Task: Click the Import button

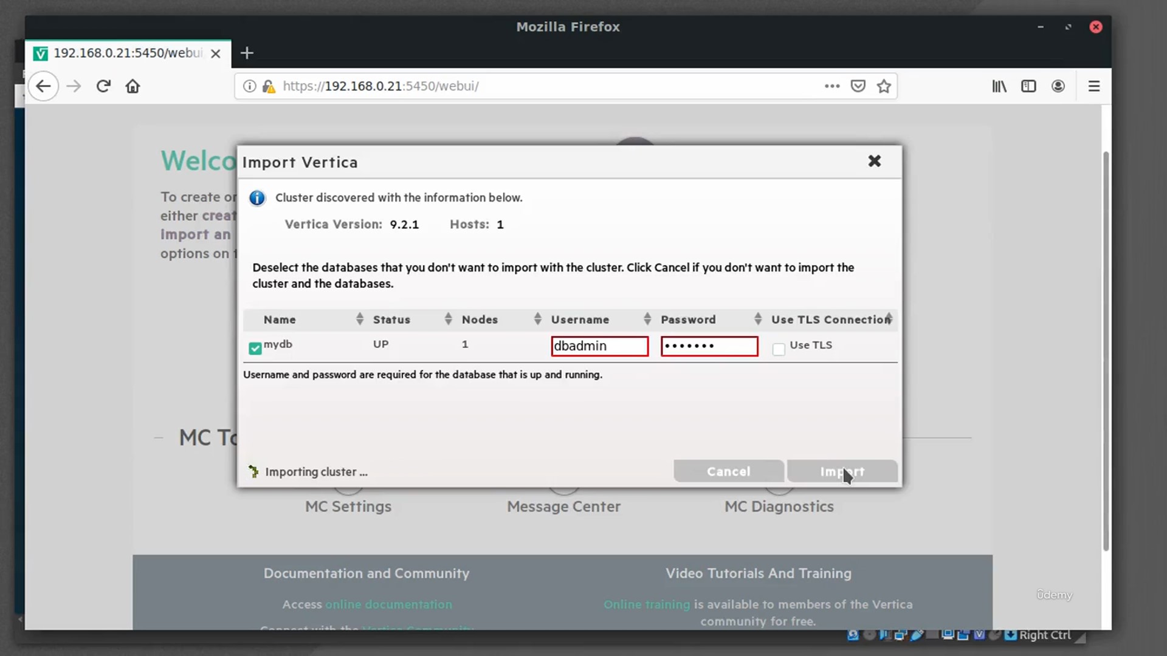Action: coord(842,471)
